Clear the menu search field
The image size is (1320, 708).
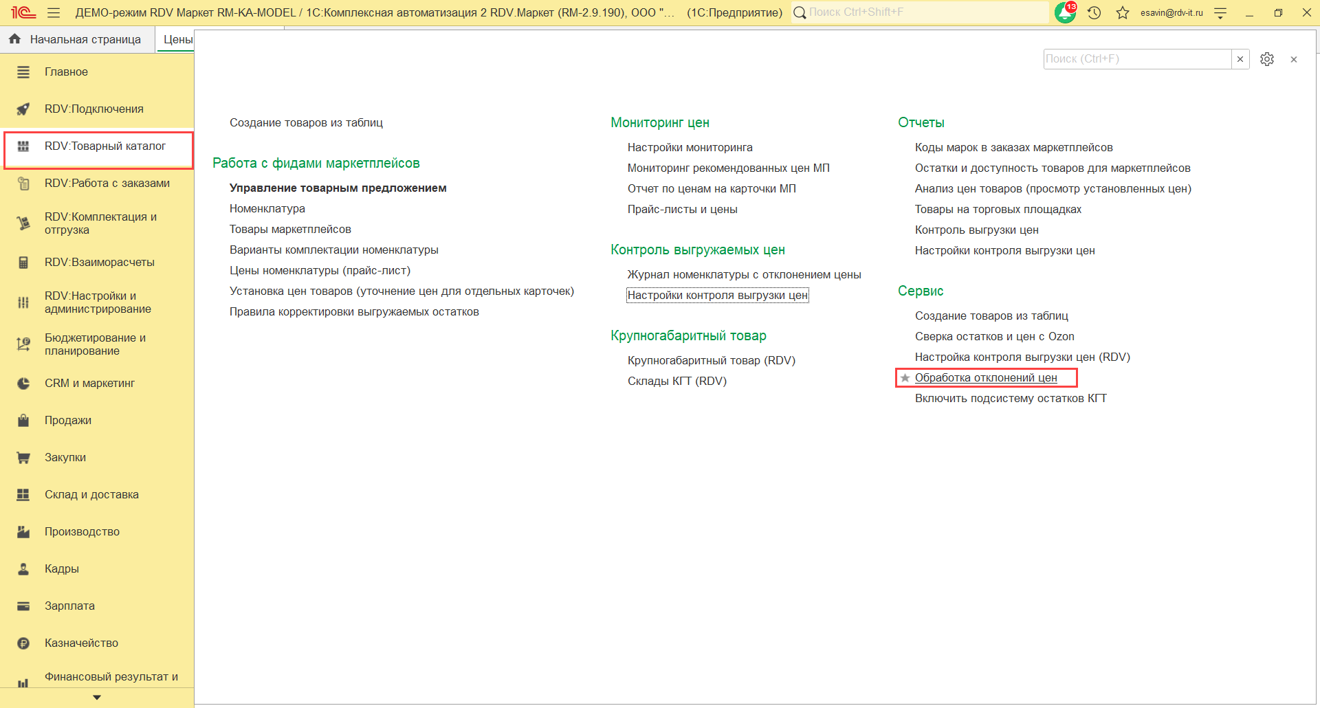(x=1240, y=59)
